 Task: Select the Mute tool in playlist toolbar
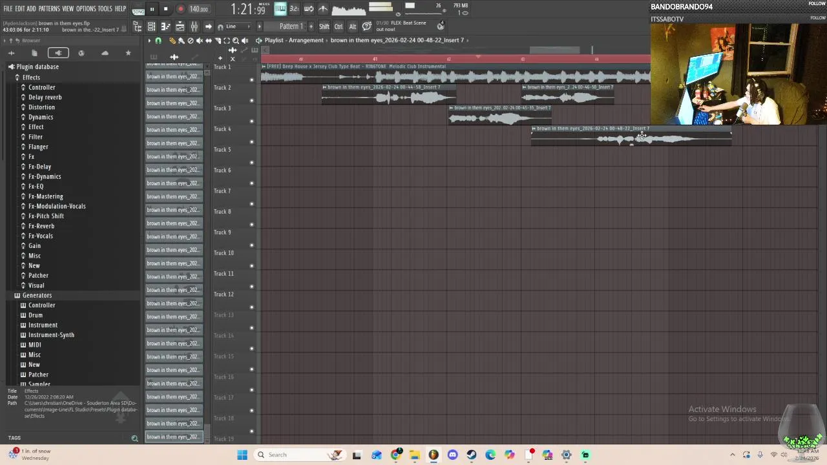pyautogui.click(x=200, y=41)
